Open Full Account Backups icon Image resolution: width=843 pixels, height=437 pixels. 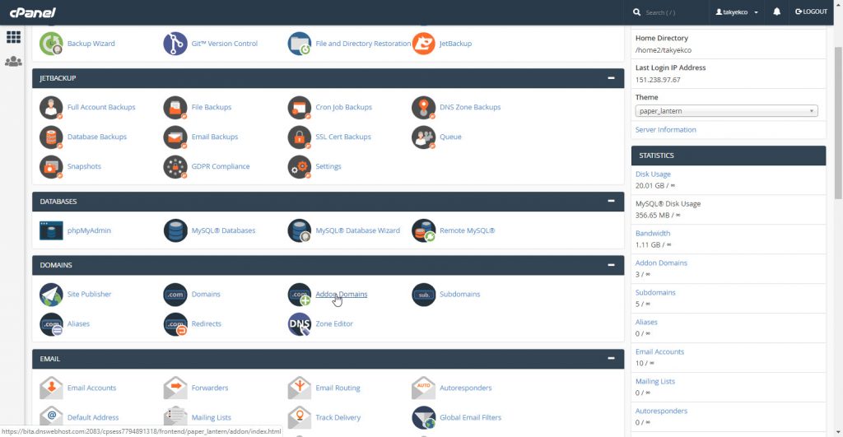point(51,108)
